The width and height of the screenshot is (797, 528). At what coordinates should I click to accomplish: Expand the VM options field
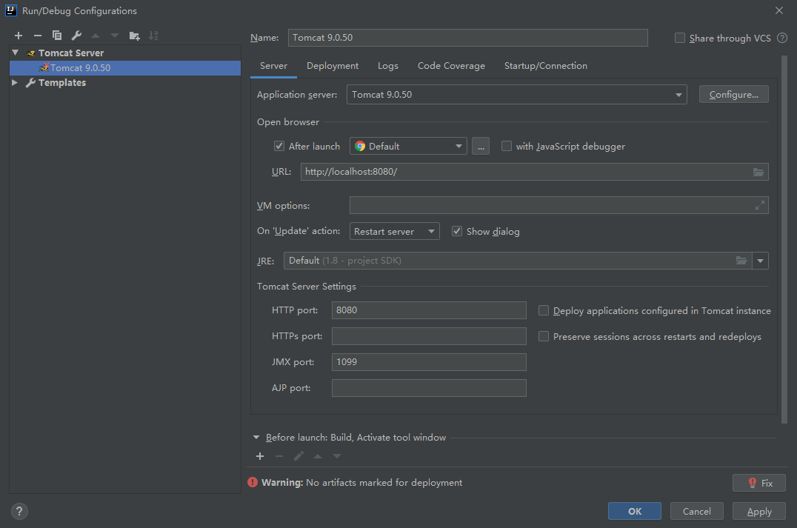(x=759, y=205)
